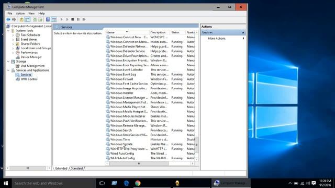335x188 pixels.
Task: Collapse the Services section in Actions pane
Action: coord(243,32)
